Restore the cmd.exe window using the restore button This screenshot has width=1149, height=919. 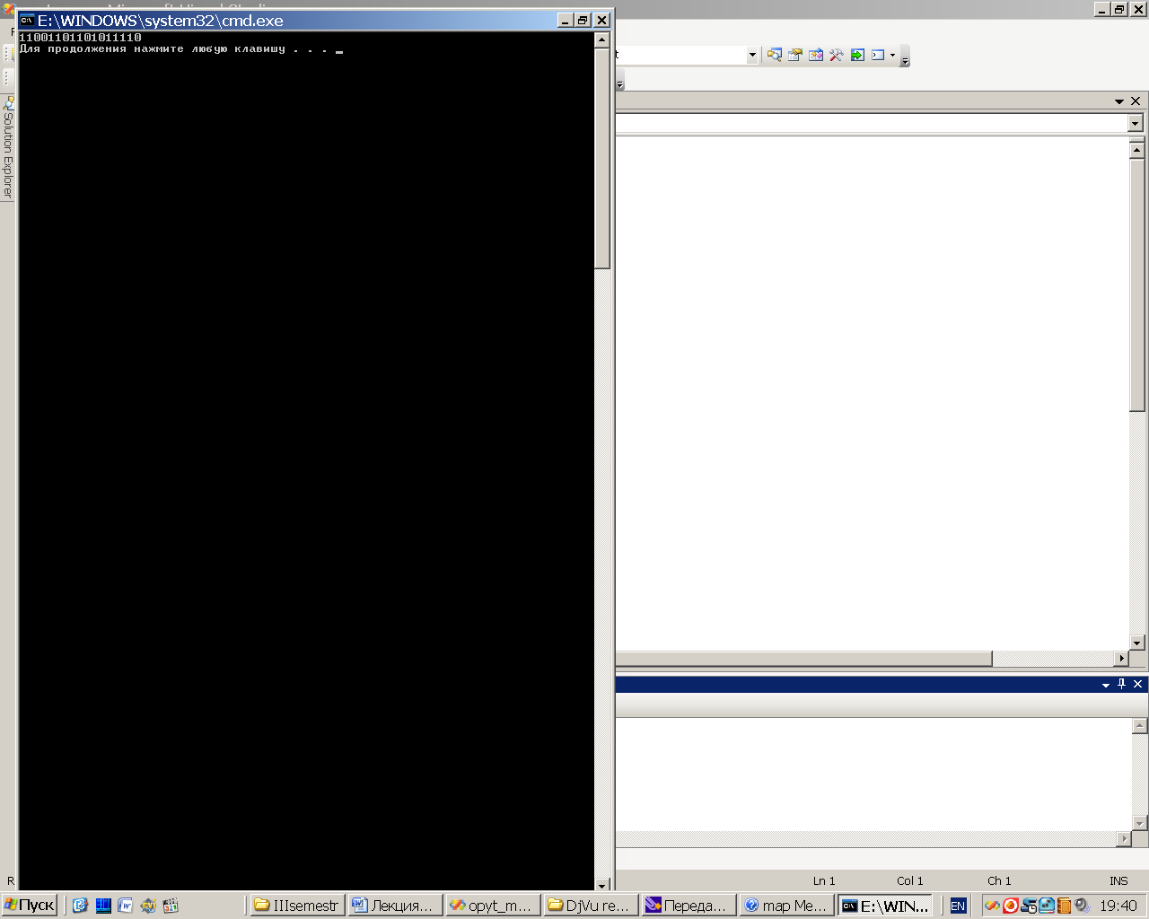[x=583, y=20]
